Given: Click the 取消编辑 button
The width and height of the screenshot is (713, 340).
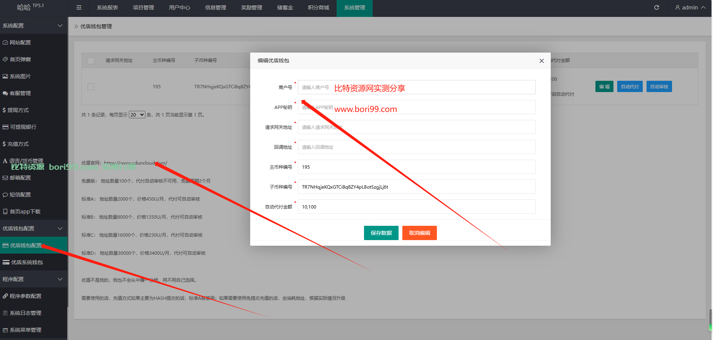Looking at the screenshot, I should click(420, 233).
